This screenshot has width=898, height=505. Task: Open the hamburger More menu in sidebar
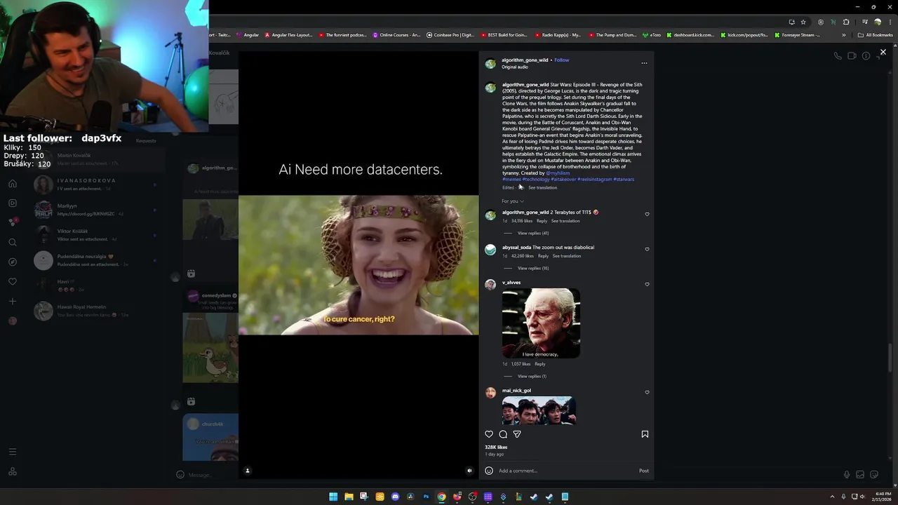(x=12, y=452)
